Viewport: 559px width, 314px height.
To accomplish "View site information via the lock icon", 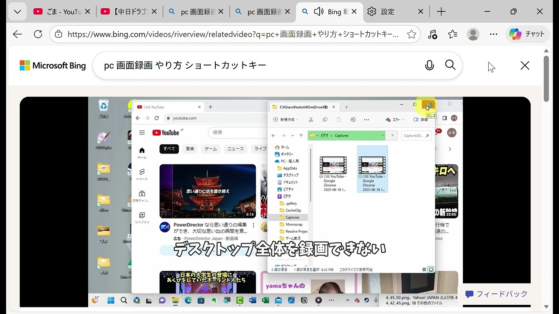I will point(59,34).
